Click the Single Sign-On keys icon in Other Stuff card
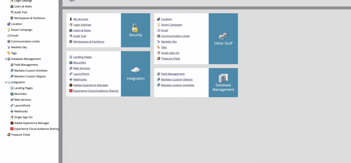The width and height of the screenshot is (351, 163). tap(159, 53)
